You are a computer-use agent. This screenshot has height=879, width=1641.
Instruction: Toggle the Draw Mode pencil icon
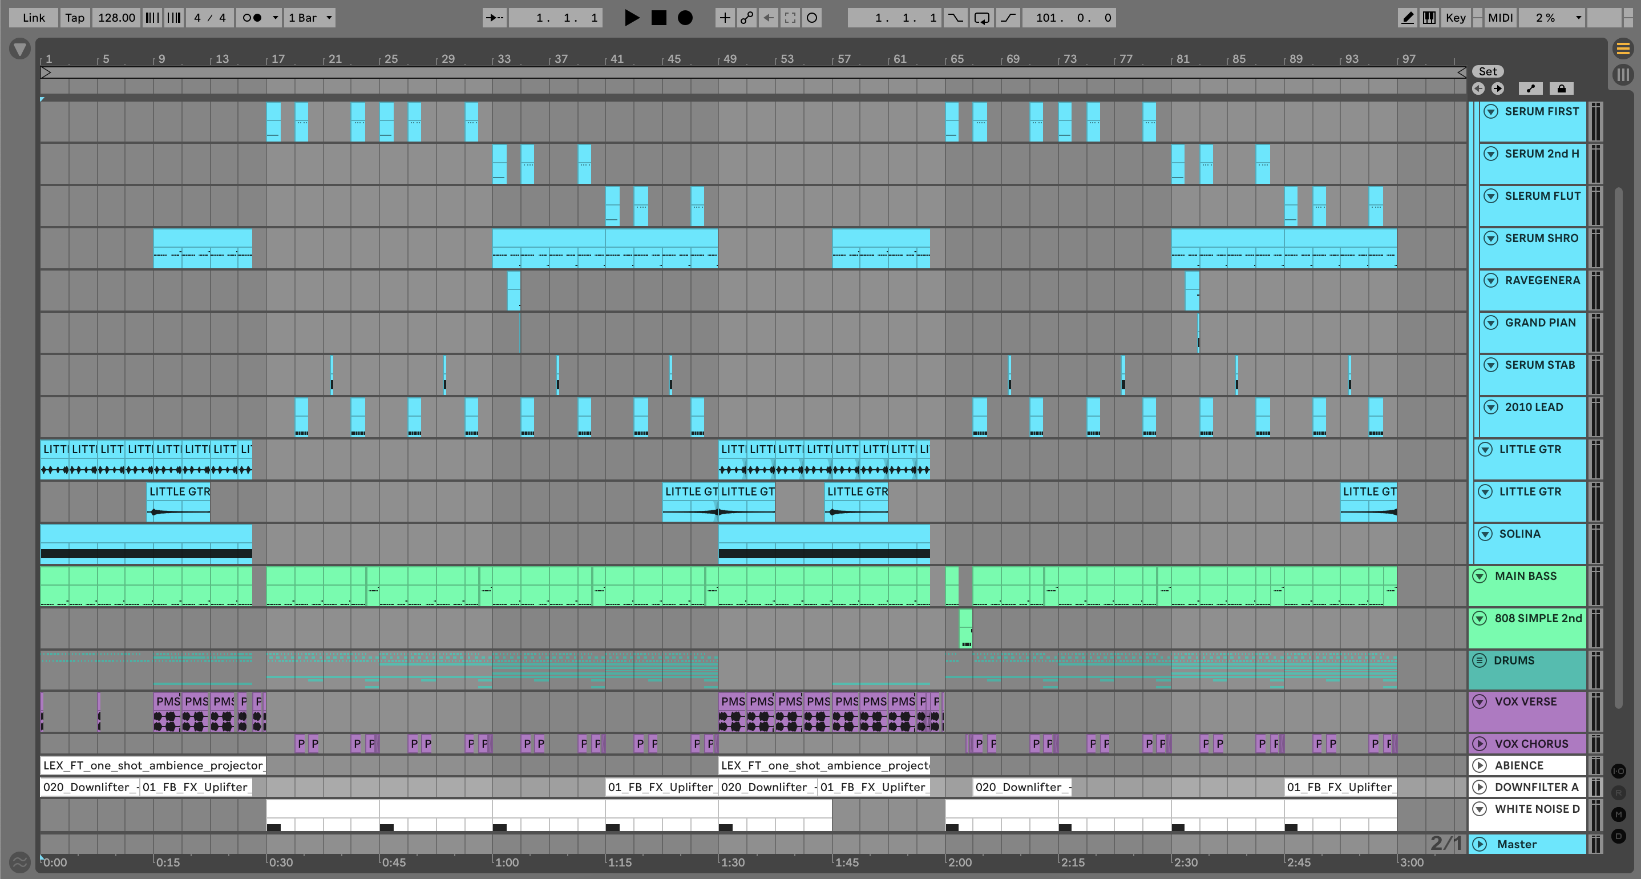click(1407, 18)
